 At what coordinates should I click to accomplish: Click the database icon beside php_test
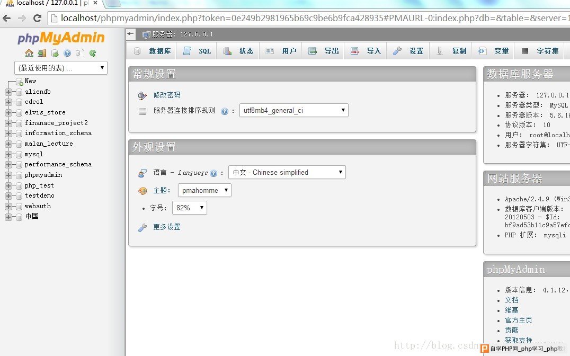[x=19, y=186]
